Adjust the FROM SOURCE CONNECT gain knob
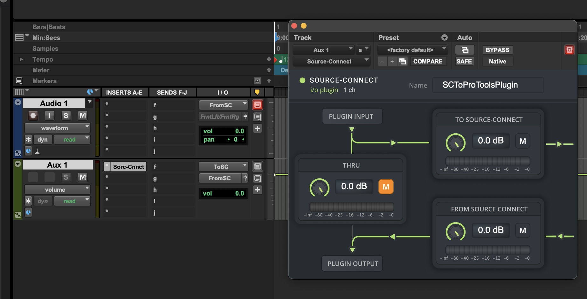Image resolution: width=587 pixels, height=299 pixels. click(x=455, y=231)
